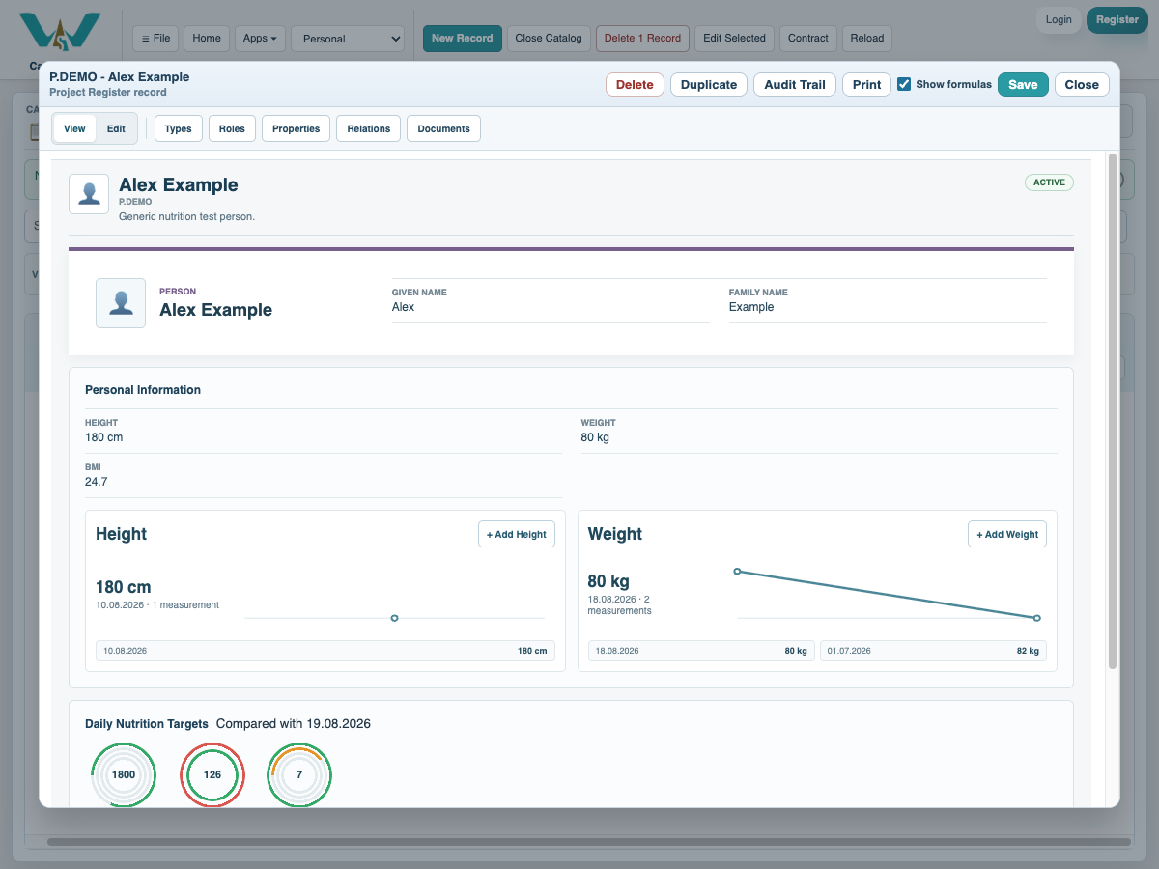Open the Personal catalog dropdown
1159x869 pixels.
348,39
